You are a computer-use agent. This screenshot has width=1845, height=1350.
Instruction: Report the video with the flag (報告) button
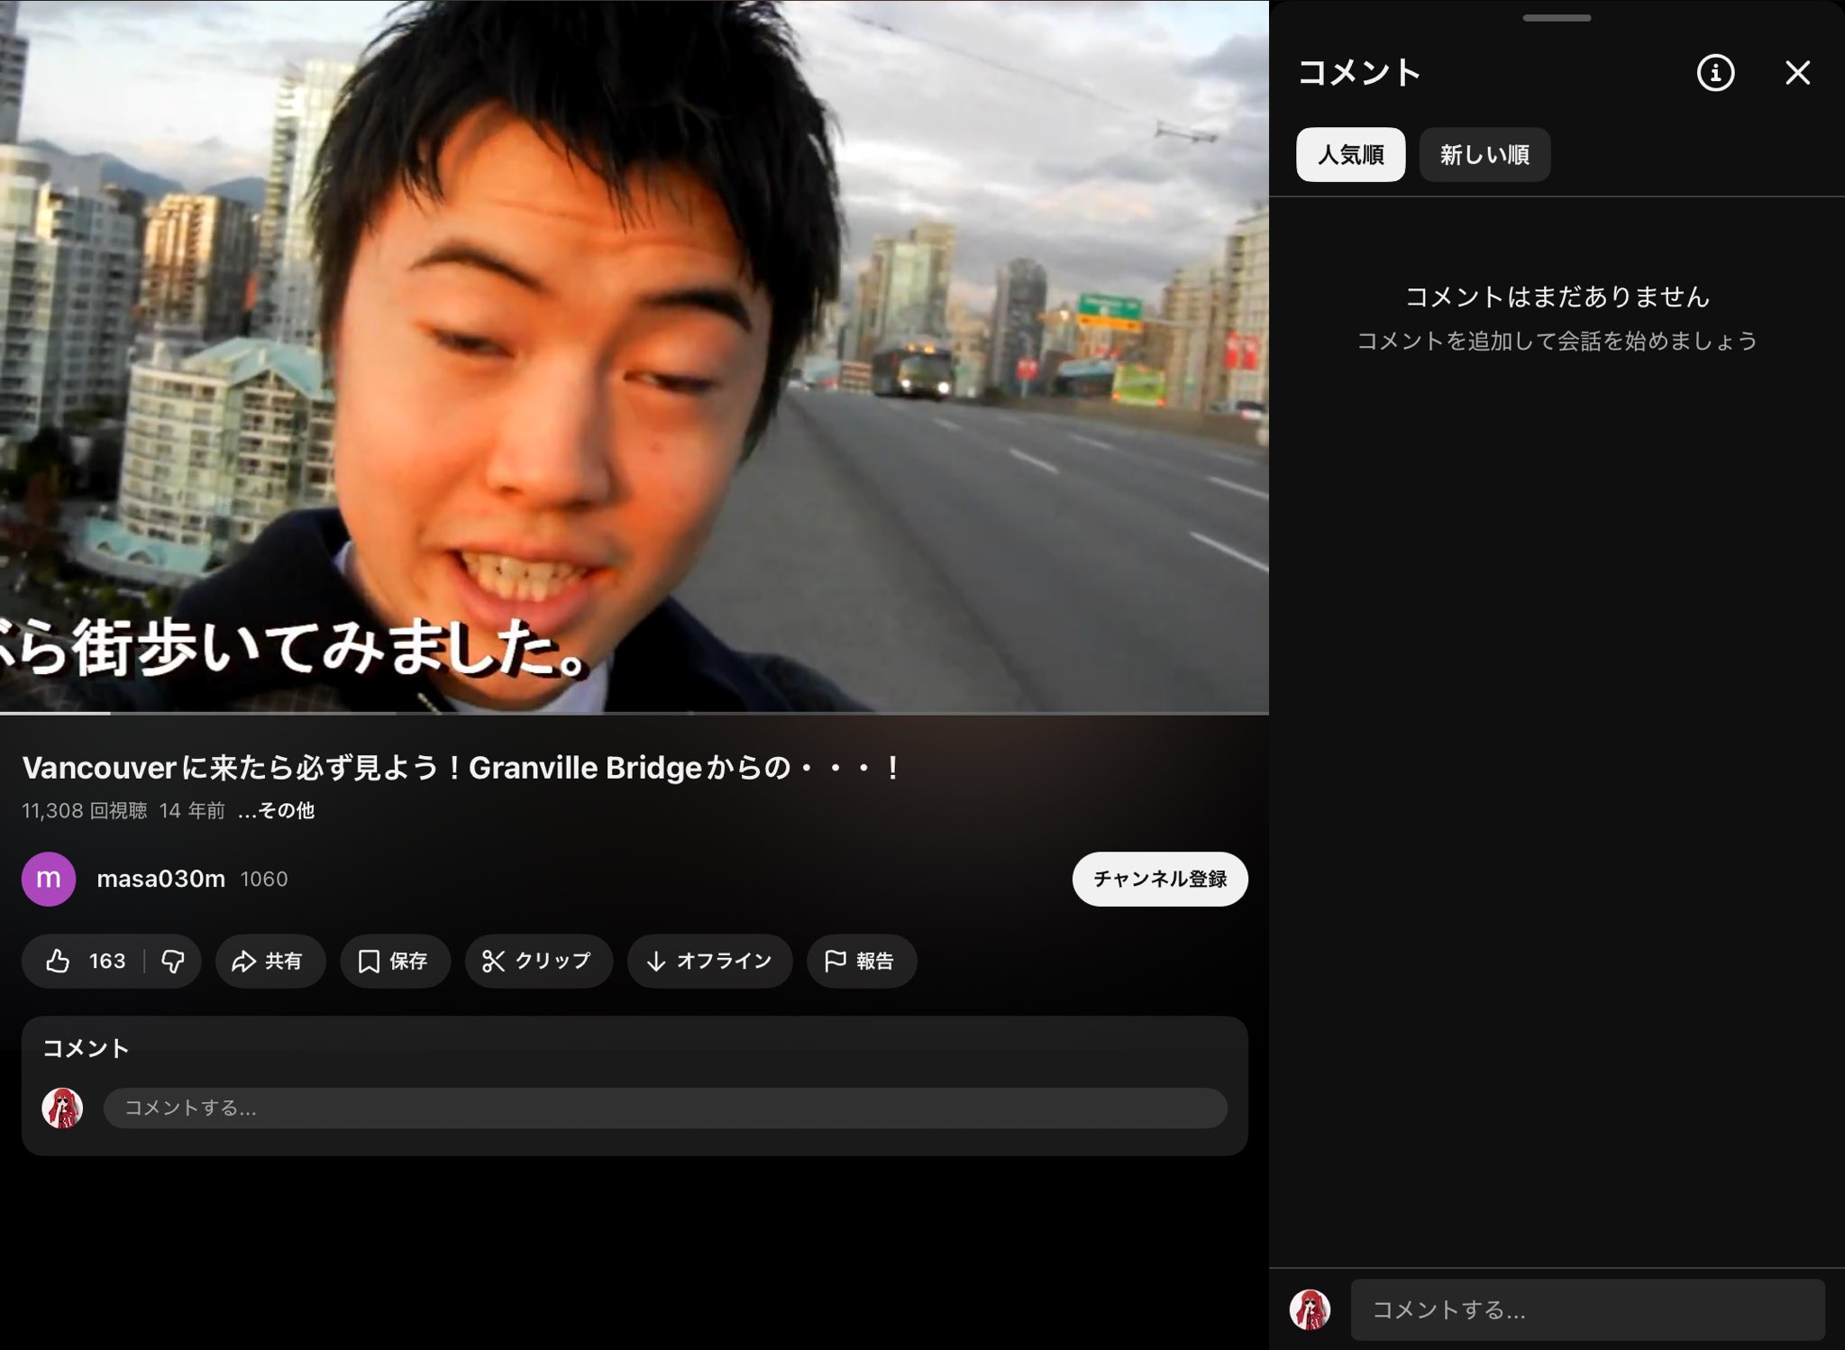click(x=861, y=961)
